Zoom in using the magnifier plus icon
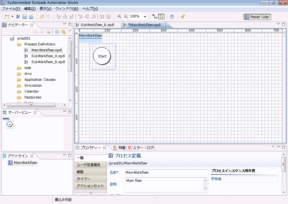This screenshot has height=204, width=288. (x=119, y=17)
